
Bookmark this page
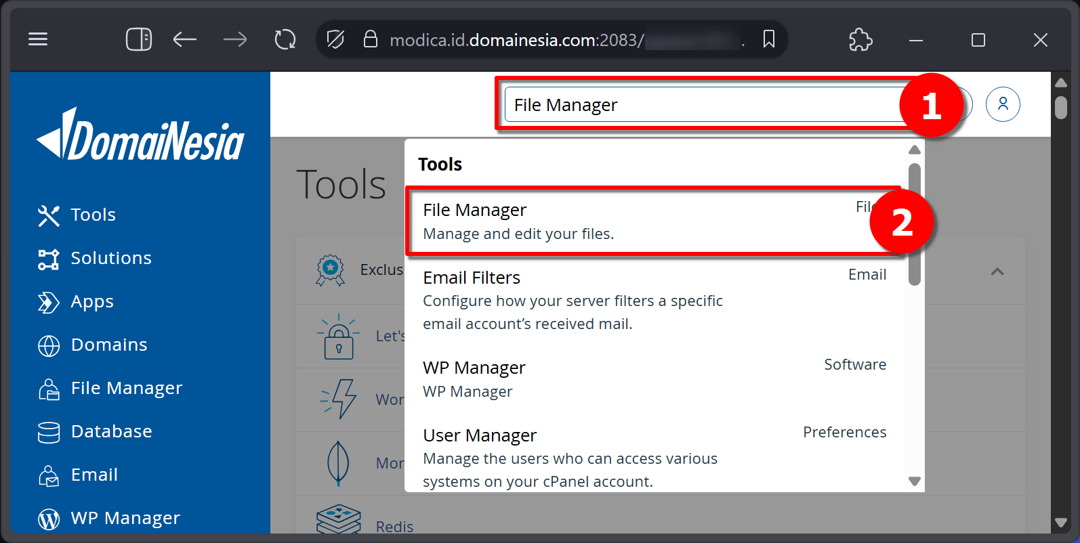(x=769, y=39)
